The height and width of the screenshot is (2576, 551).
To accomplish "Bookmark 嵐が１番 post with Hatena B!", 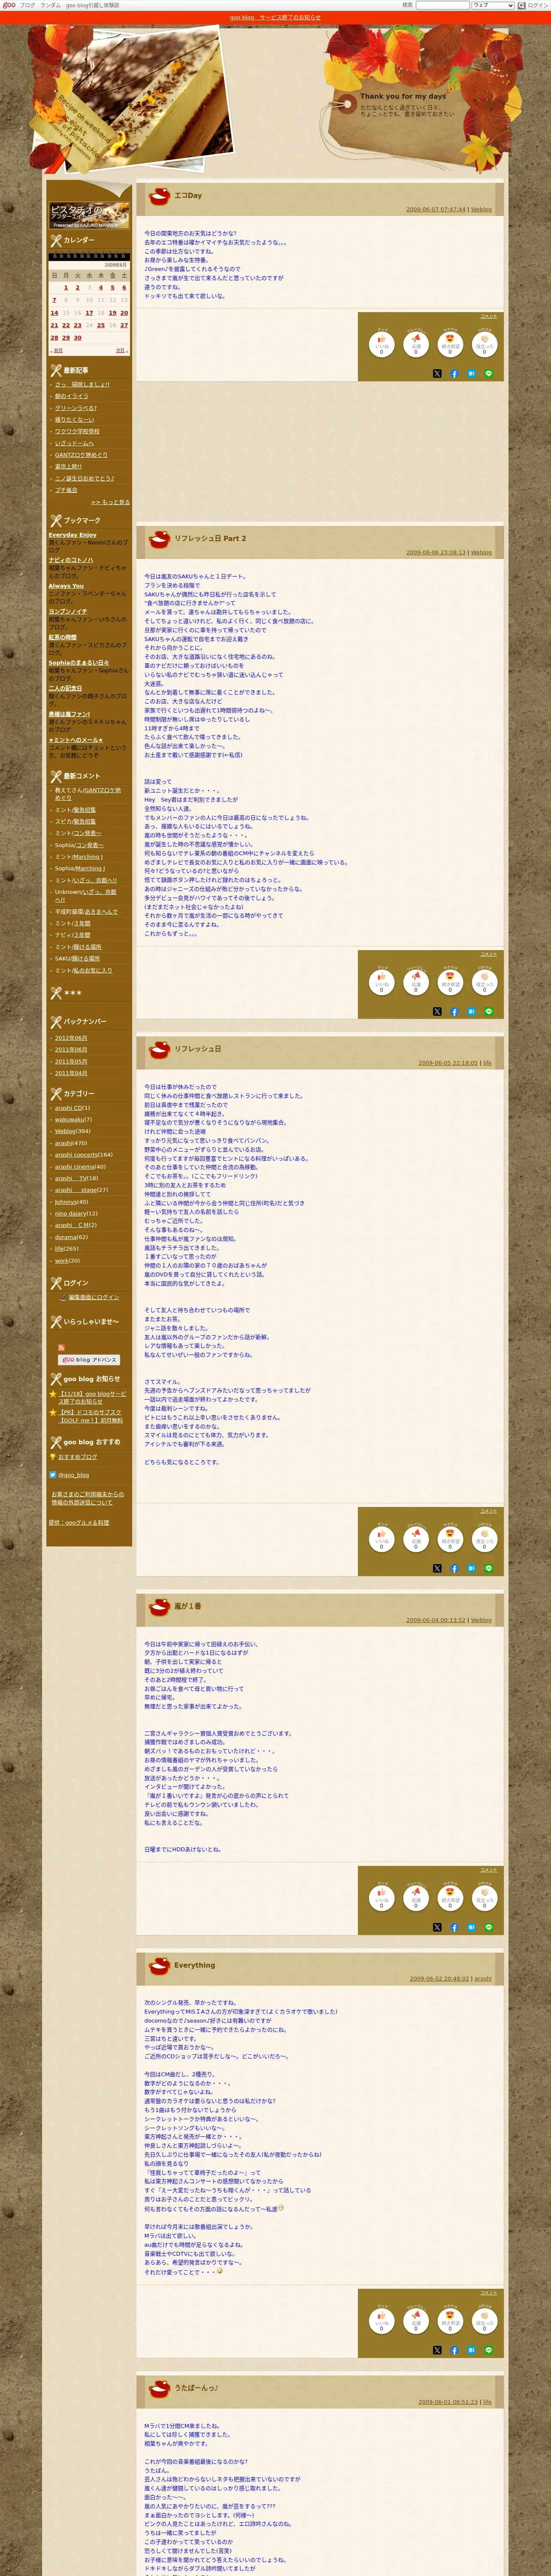I will point(471,1927).
